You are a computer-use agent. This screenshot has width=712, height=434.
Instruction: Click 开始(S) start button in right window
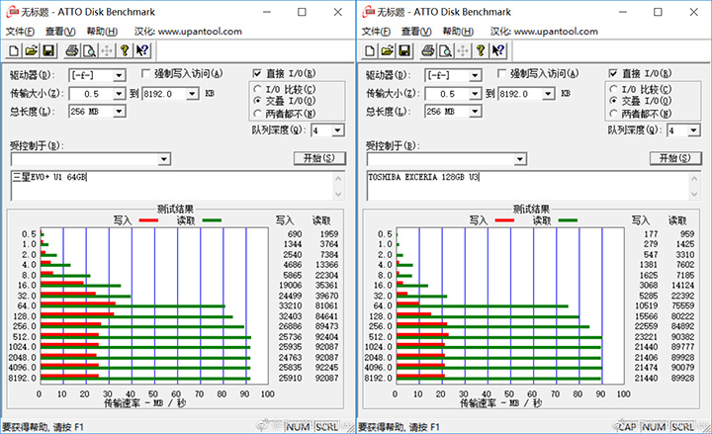coord(675,158)
